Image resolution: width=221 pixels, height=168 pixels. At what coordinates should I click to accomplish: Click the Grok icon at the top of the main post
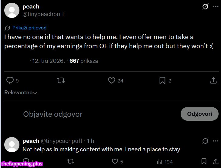tap(206, 7)
